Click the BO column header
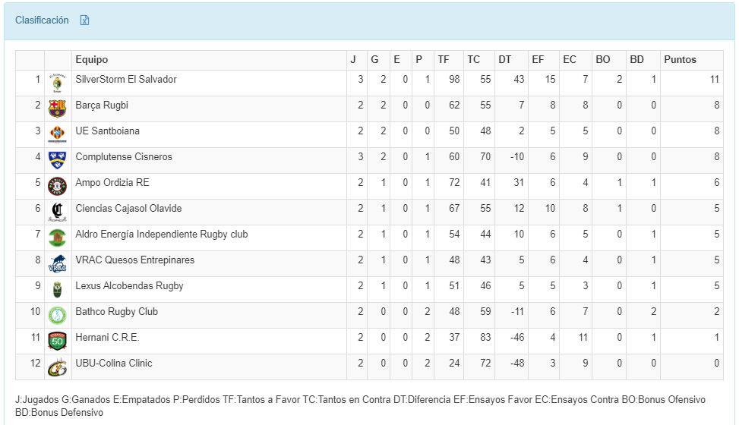The image size is (739, 425). pyautogui.click(x=603, y=60)
